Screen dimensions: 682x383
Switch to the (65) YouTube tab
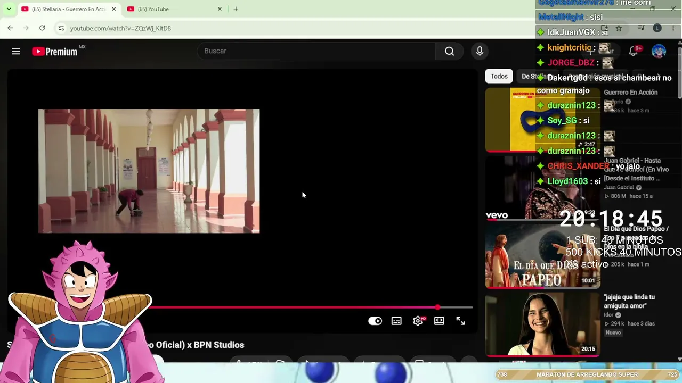175,9
